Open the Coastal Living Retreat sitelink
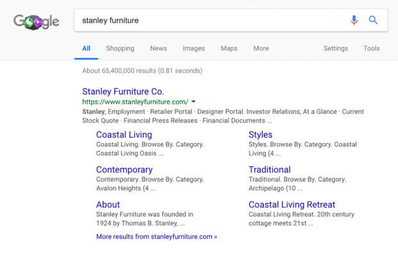The width and height of the screenshot is (398, 253). point(292,205)
